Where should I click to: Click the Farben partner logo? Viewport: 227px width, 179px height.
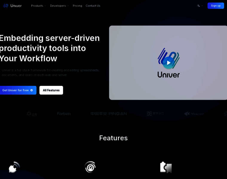pyautogui.click(x=64, y=114)
